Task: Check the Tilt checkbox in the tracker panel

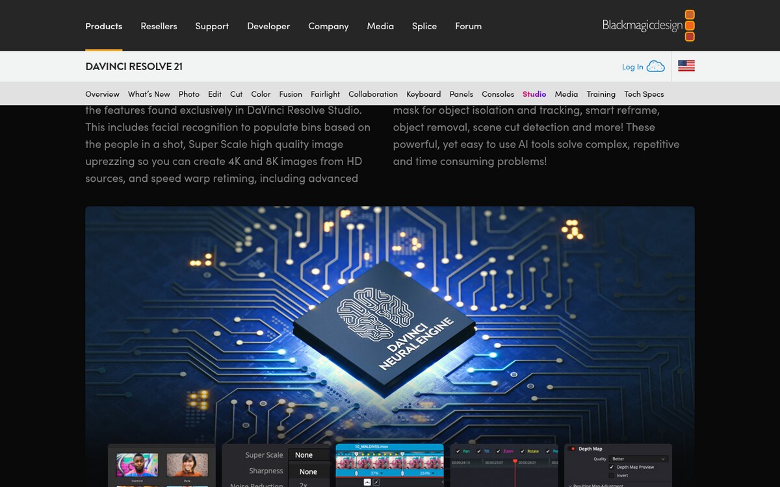Action: pyautogui.click(x=479, y=451)
